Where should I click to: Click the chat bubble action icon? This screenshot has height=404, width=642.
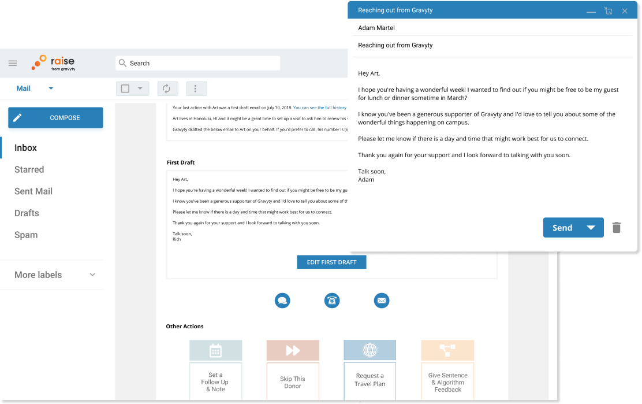click(x=282, y=301)
